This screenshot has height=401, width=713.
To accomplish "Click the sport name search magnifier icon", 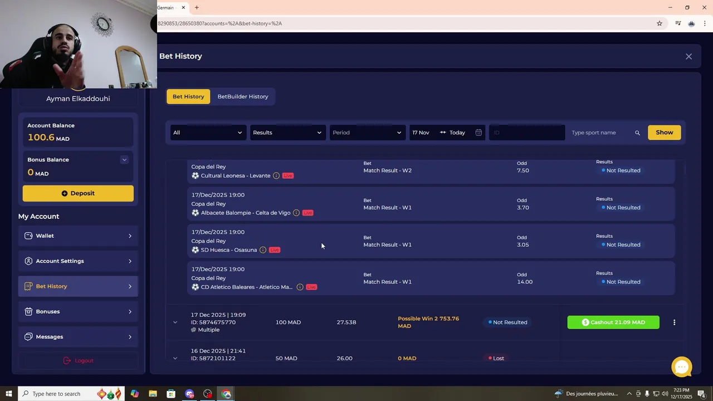I will tap(637, 133).
